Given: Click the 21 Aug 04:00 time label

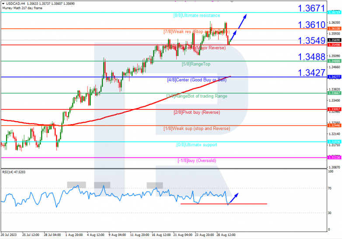Looking at the screenshot, I should (x=183, y=235).
